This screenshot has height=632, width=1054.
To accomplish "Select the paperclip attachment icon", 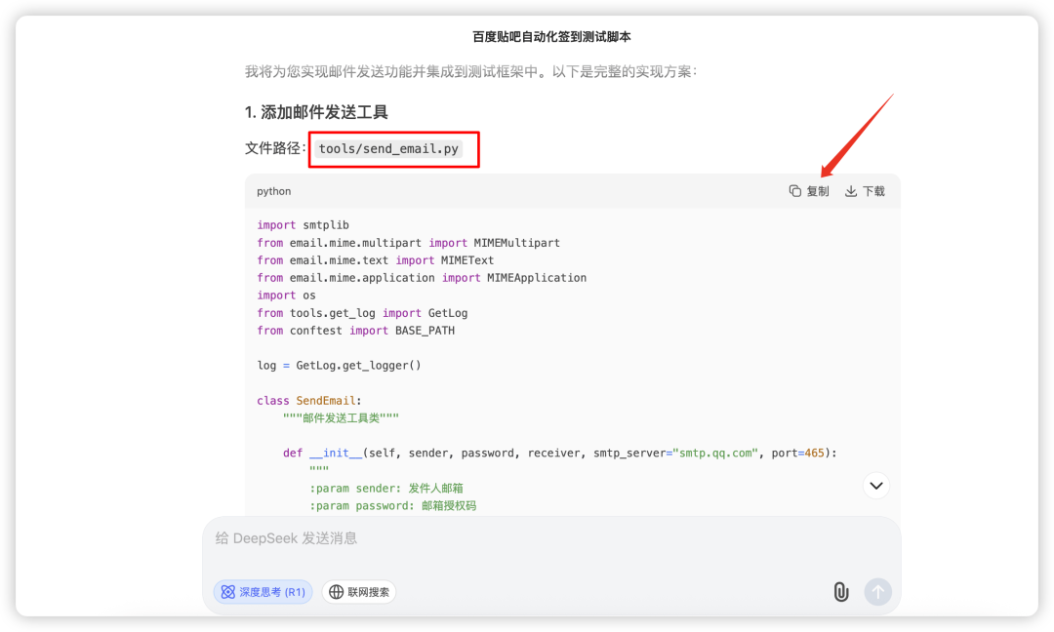I will click(x=841, y=592).
